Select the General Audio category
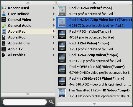133x107 pixels. tap(28, 26)
